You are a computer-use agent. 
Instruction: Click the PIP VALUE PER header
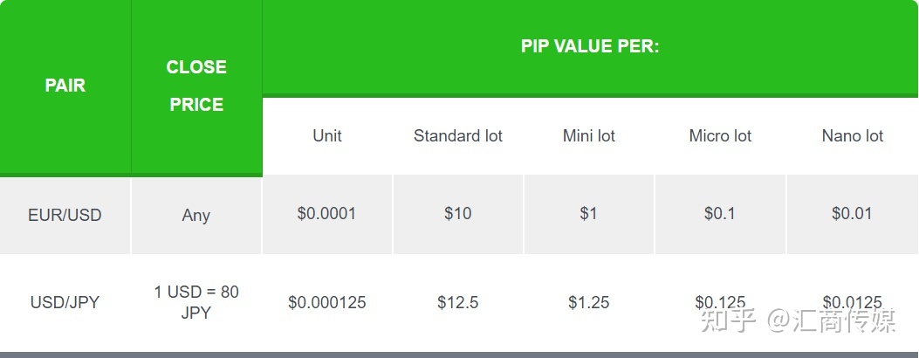[590, 45]
